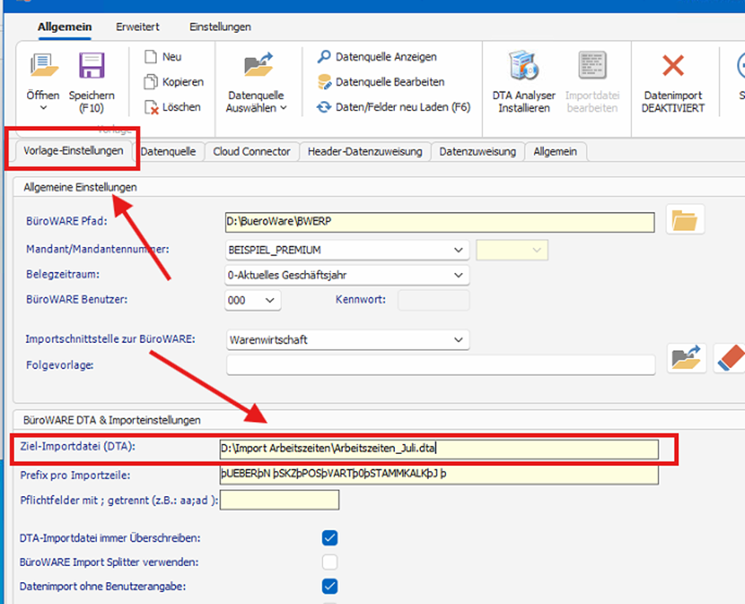The image size is (745, 604).
Task: Toggle Datenimport ohne Benutzerangabe checkbox
Action: 330,586
